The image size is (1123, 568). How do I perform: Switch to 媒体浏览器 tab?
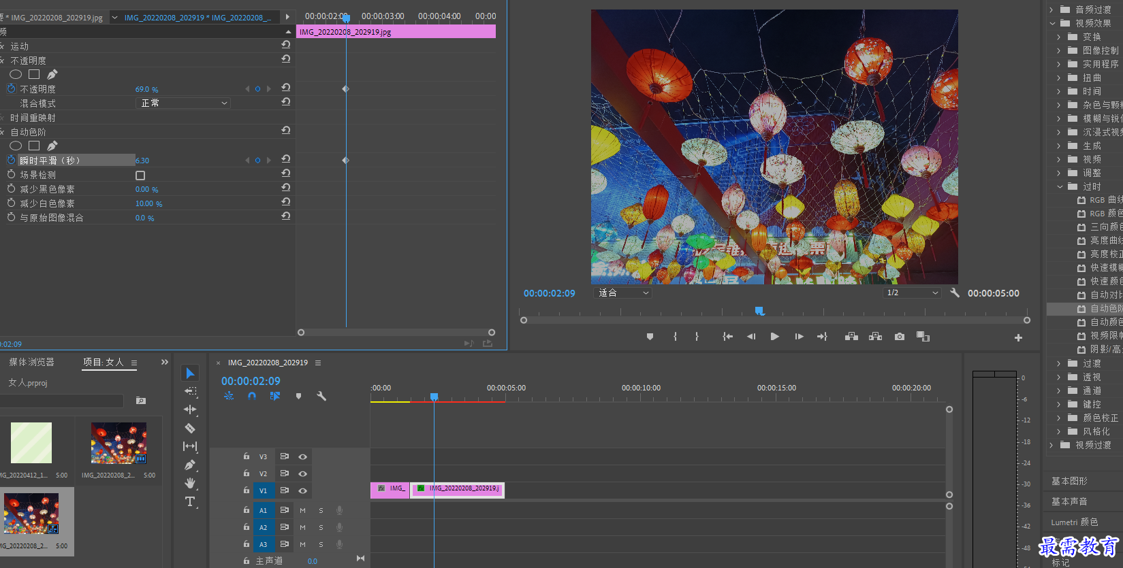[x=31, y=362]
